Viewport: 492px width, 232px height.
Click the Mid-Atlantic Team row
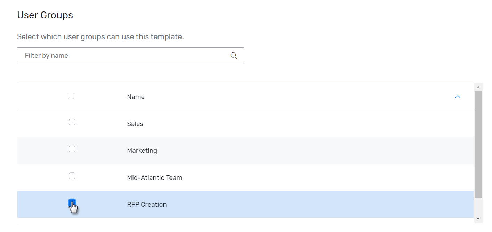[154, 177]
